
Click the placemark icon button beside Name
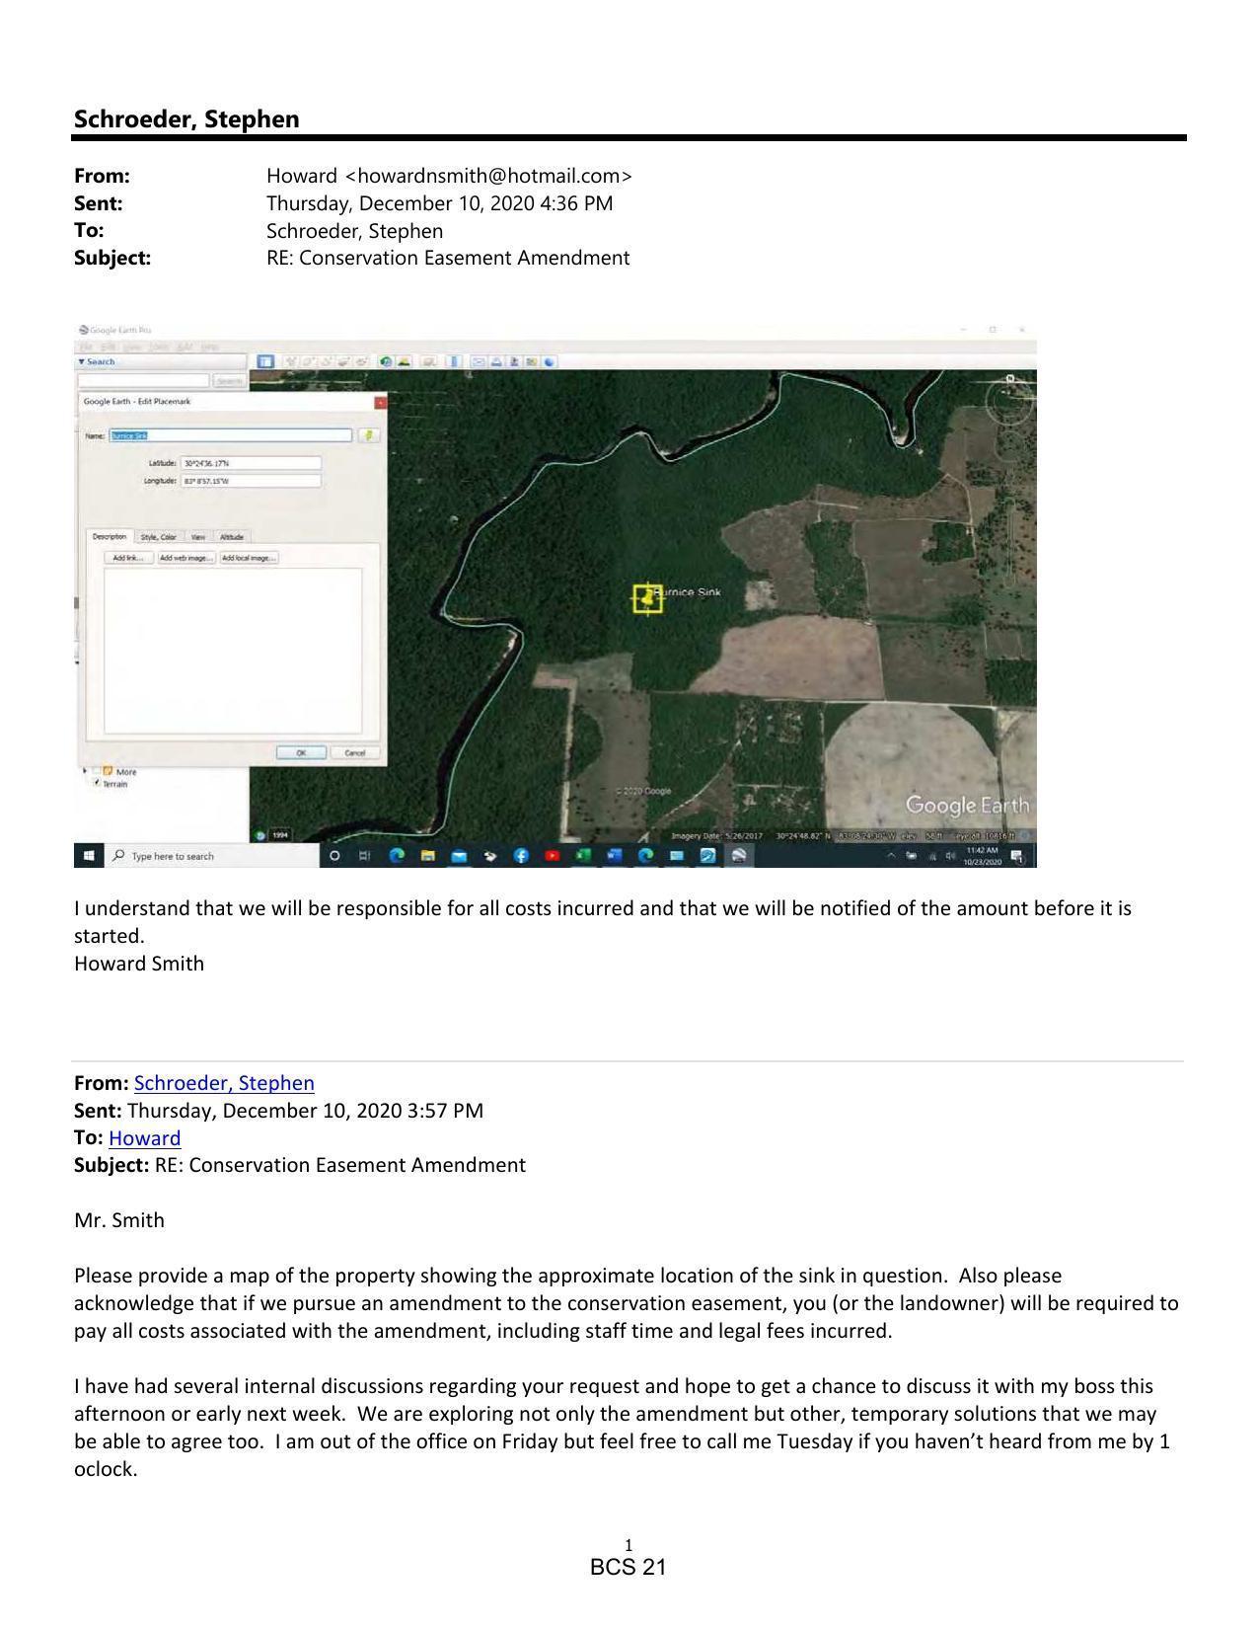pyautogui.click(x=368, y=435)
